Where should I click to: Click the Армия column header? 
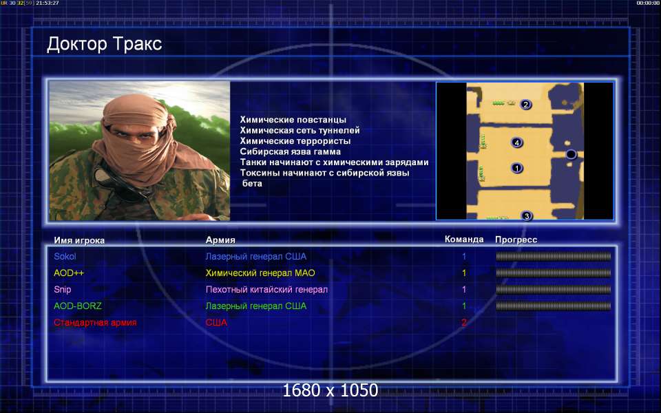click(220, 240)
